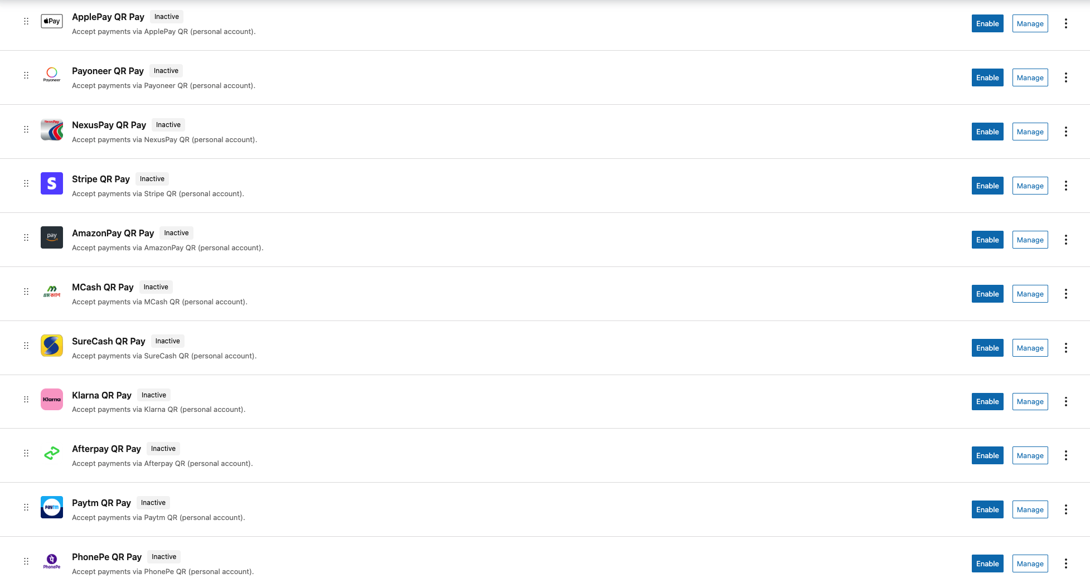This screenshot has width=1090, height=583.
Task: Open the AmazonPay QR Pay title link
Action: pyautogui.click(x=113, y=233)
